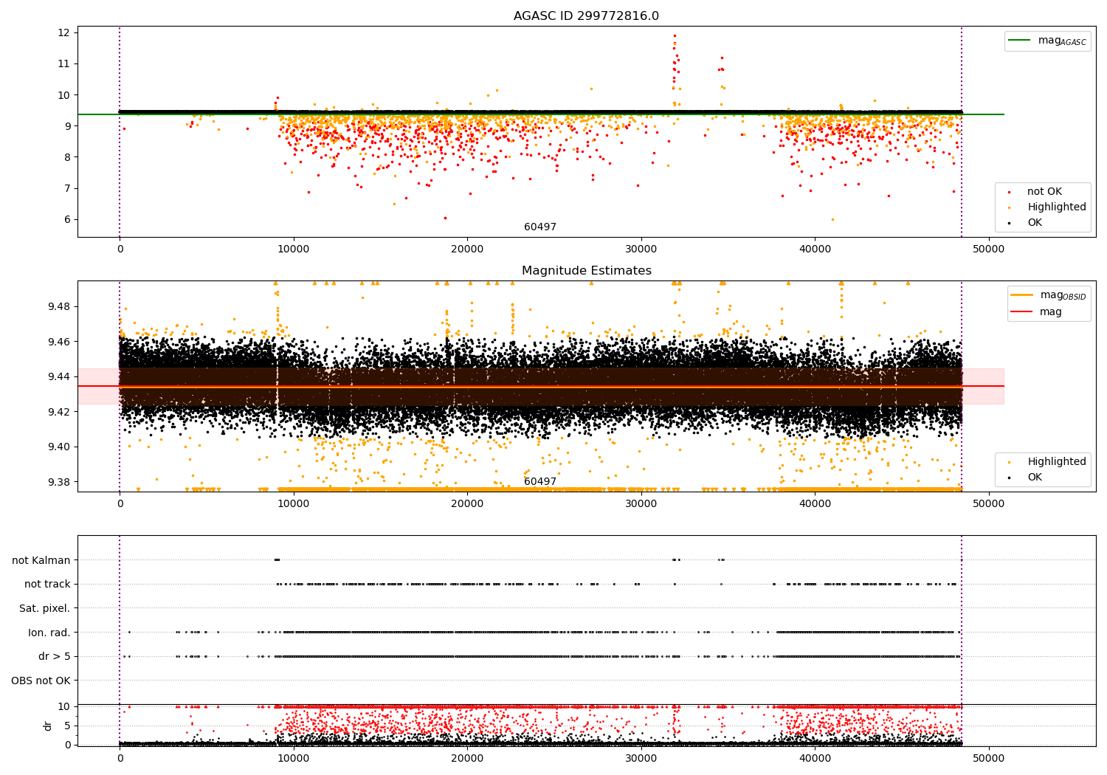The width and height of the screenshot is (1107, 775).
Task: Select the 'not Kalman' axis label
Action: point(41,560)
